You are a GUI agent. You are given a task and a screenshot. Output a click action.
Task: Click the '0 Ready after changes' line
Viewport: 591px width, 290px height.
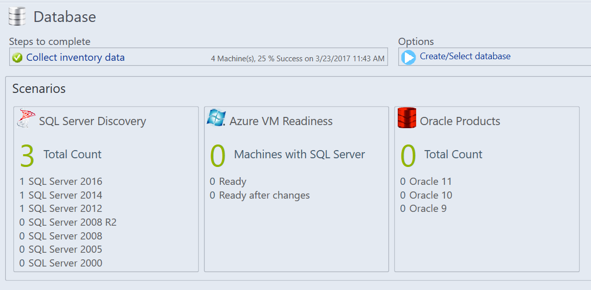tap(260, 195)
